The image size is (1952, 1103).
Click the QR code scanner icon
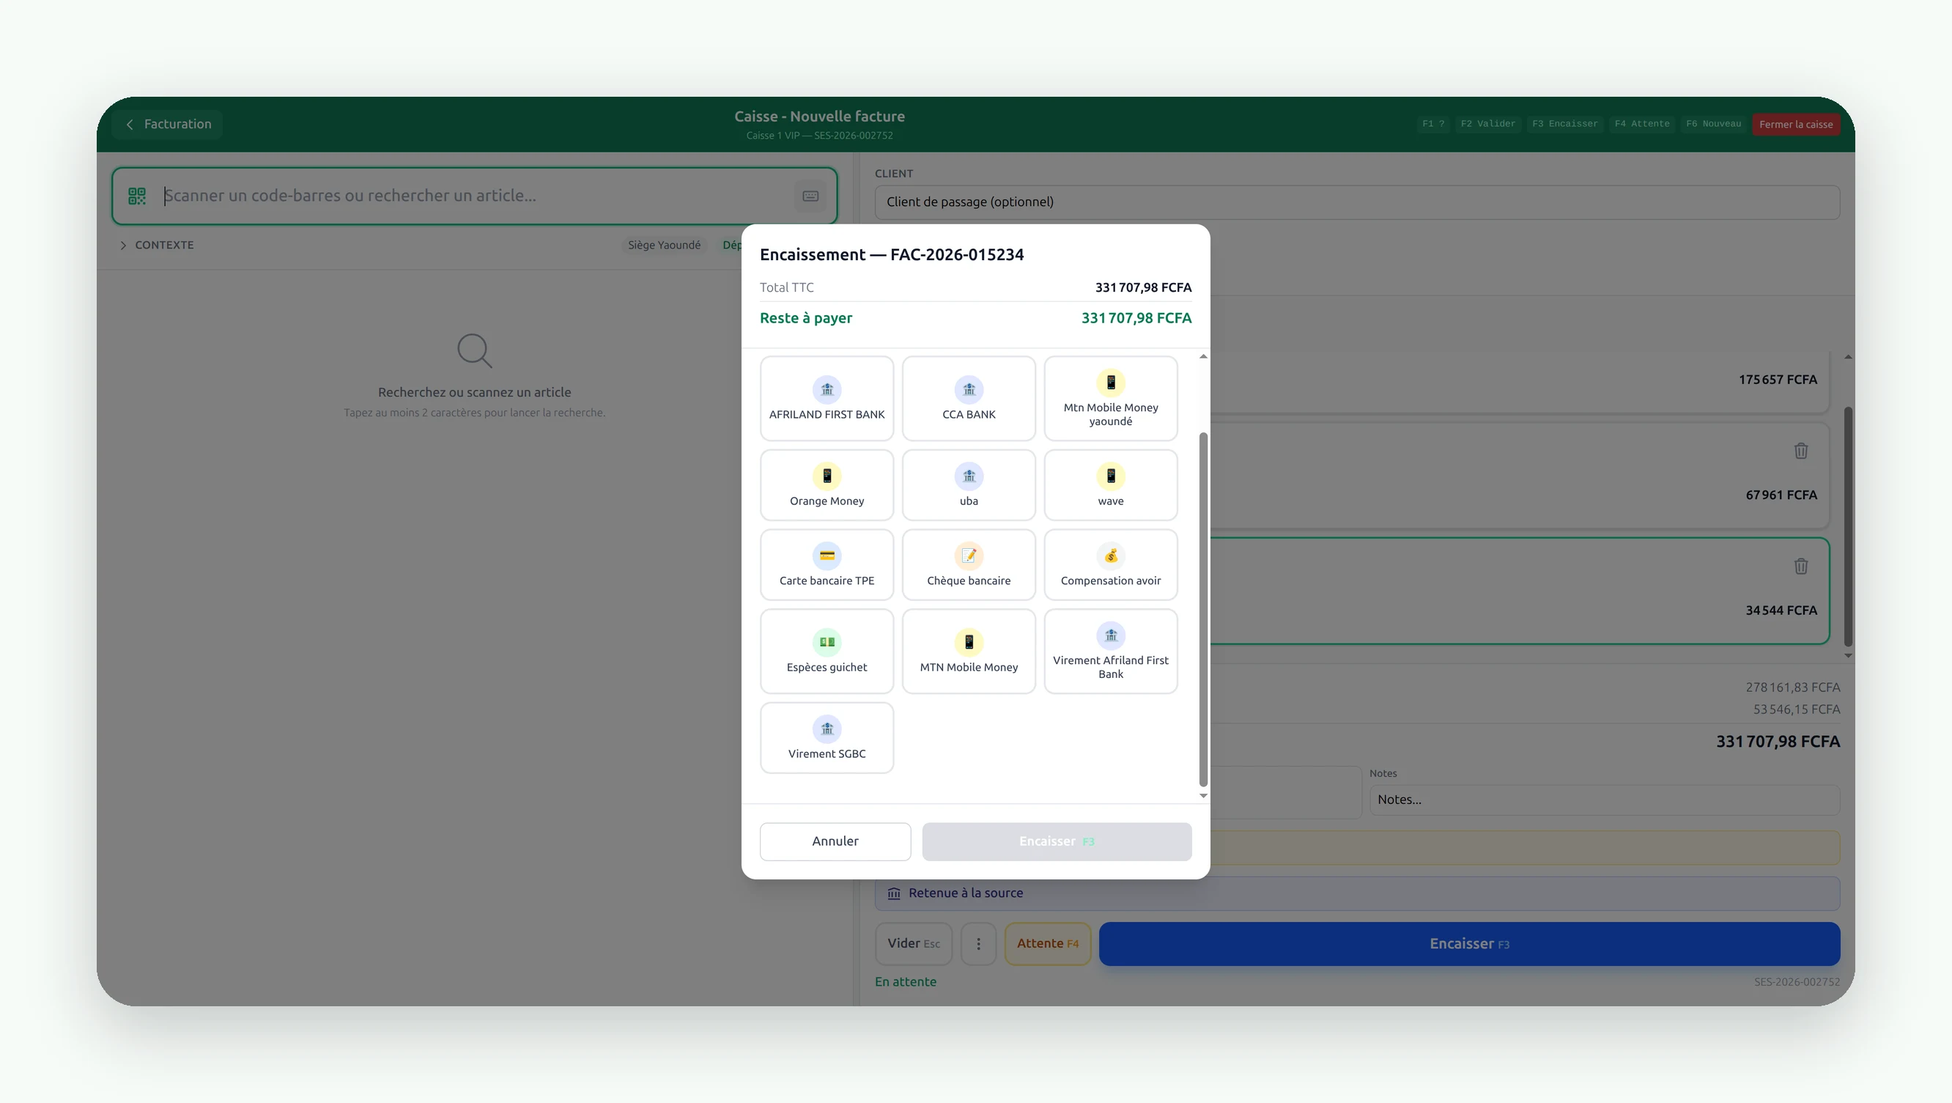click(x=136, y=196)
